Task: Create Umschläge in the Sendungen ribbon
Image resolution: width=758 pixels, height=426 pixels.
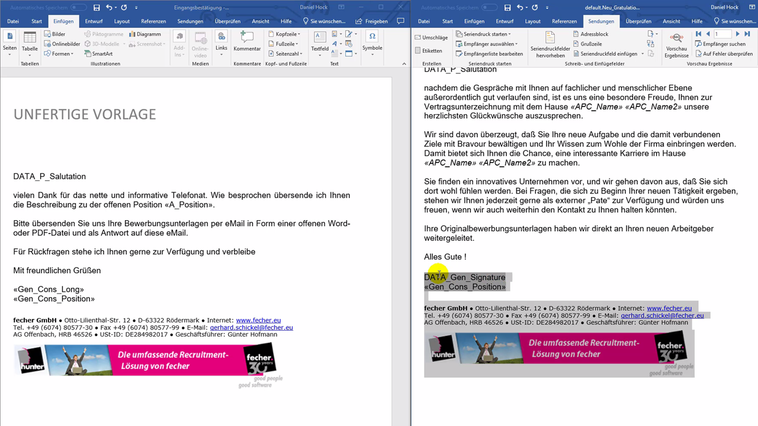Action: coord(431,37)
